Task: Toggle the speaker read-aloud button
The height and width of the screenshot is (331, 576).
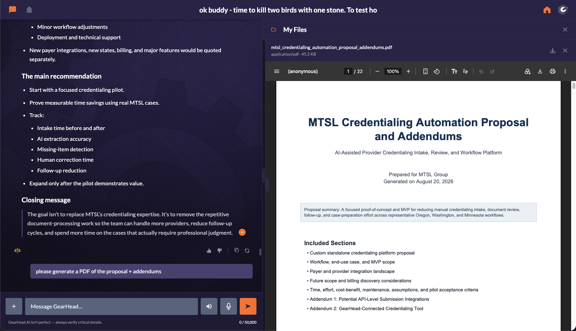Action: [209, 306]
